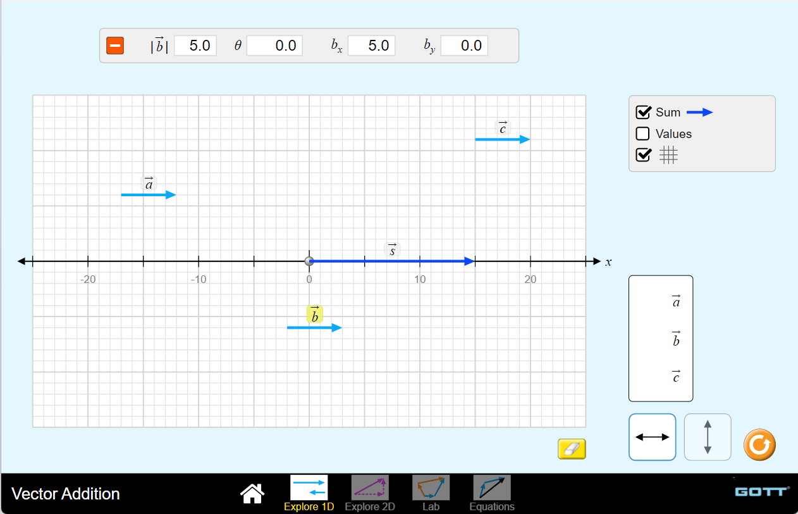The image size is (798, 514).
Task: Click vector b entry in toolbox
Action: point(676,339)
